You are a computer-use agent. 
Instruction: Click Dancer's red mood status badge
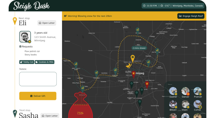[189, 94]
